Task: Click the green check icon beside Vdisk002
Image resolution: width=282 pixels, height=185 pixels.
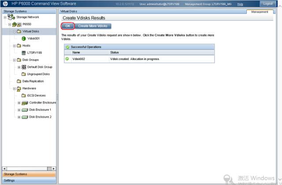Action: click(x=67, y=59)
